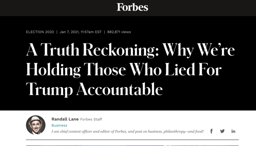Open the ELECTION 2020 section link

pyautogui.click(x=40, y=32)
